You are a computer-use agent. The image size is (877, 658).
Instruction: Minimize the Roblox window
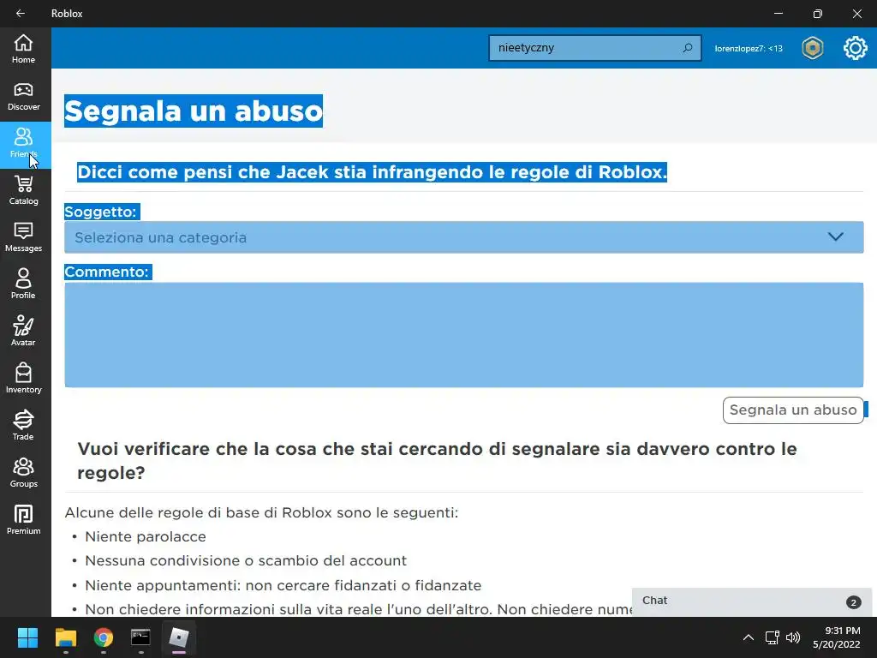[x=778, y=14]
